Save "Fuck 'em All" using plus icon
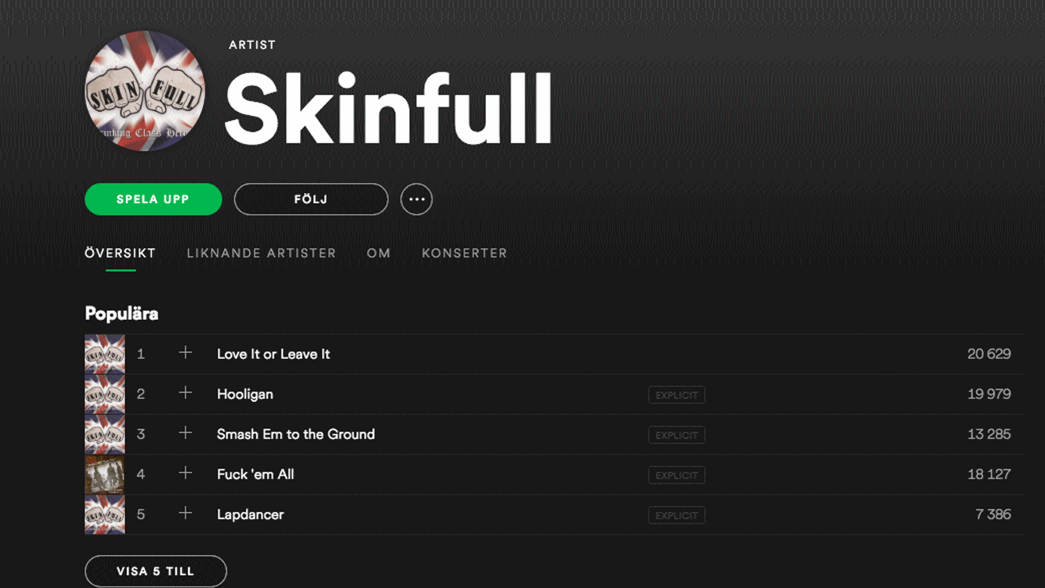The width and height of the screenshot is (1045, 588). point(185,473)
